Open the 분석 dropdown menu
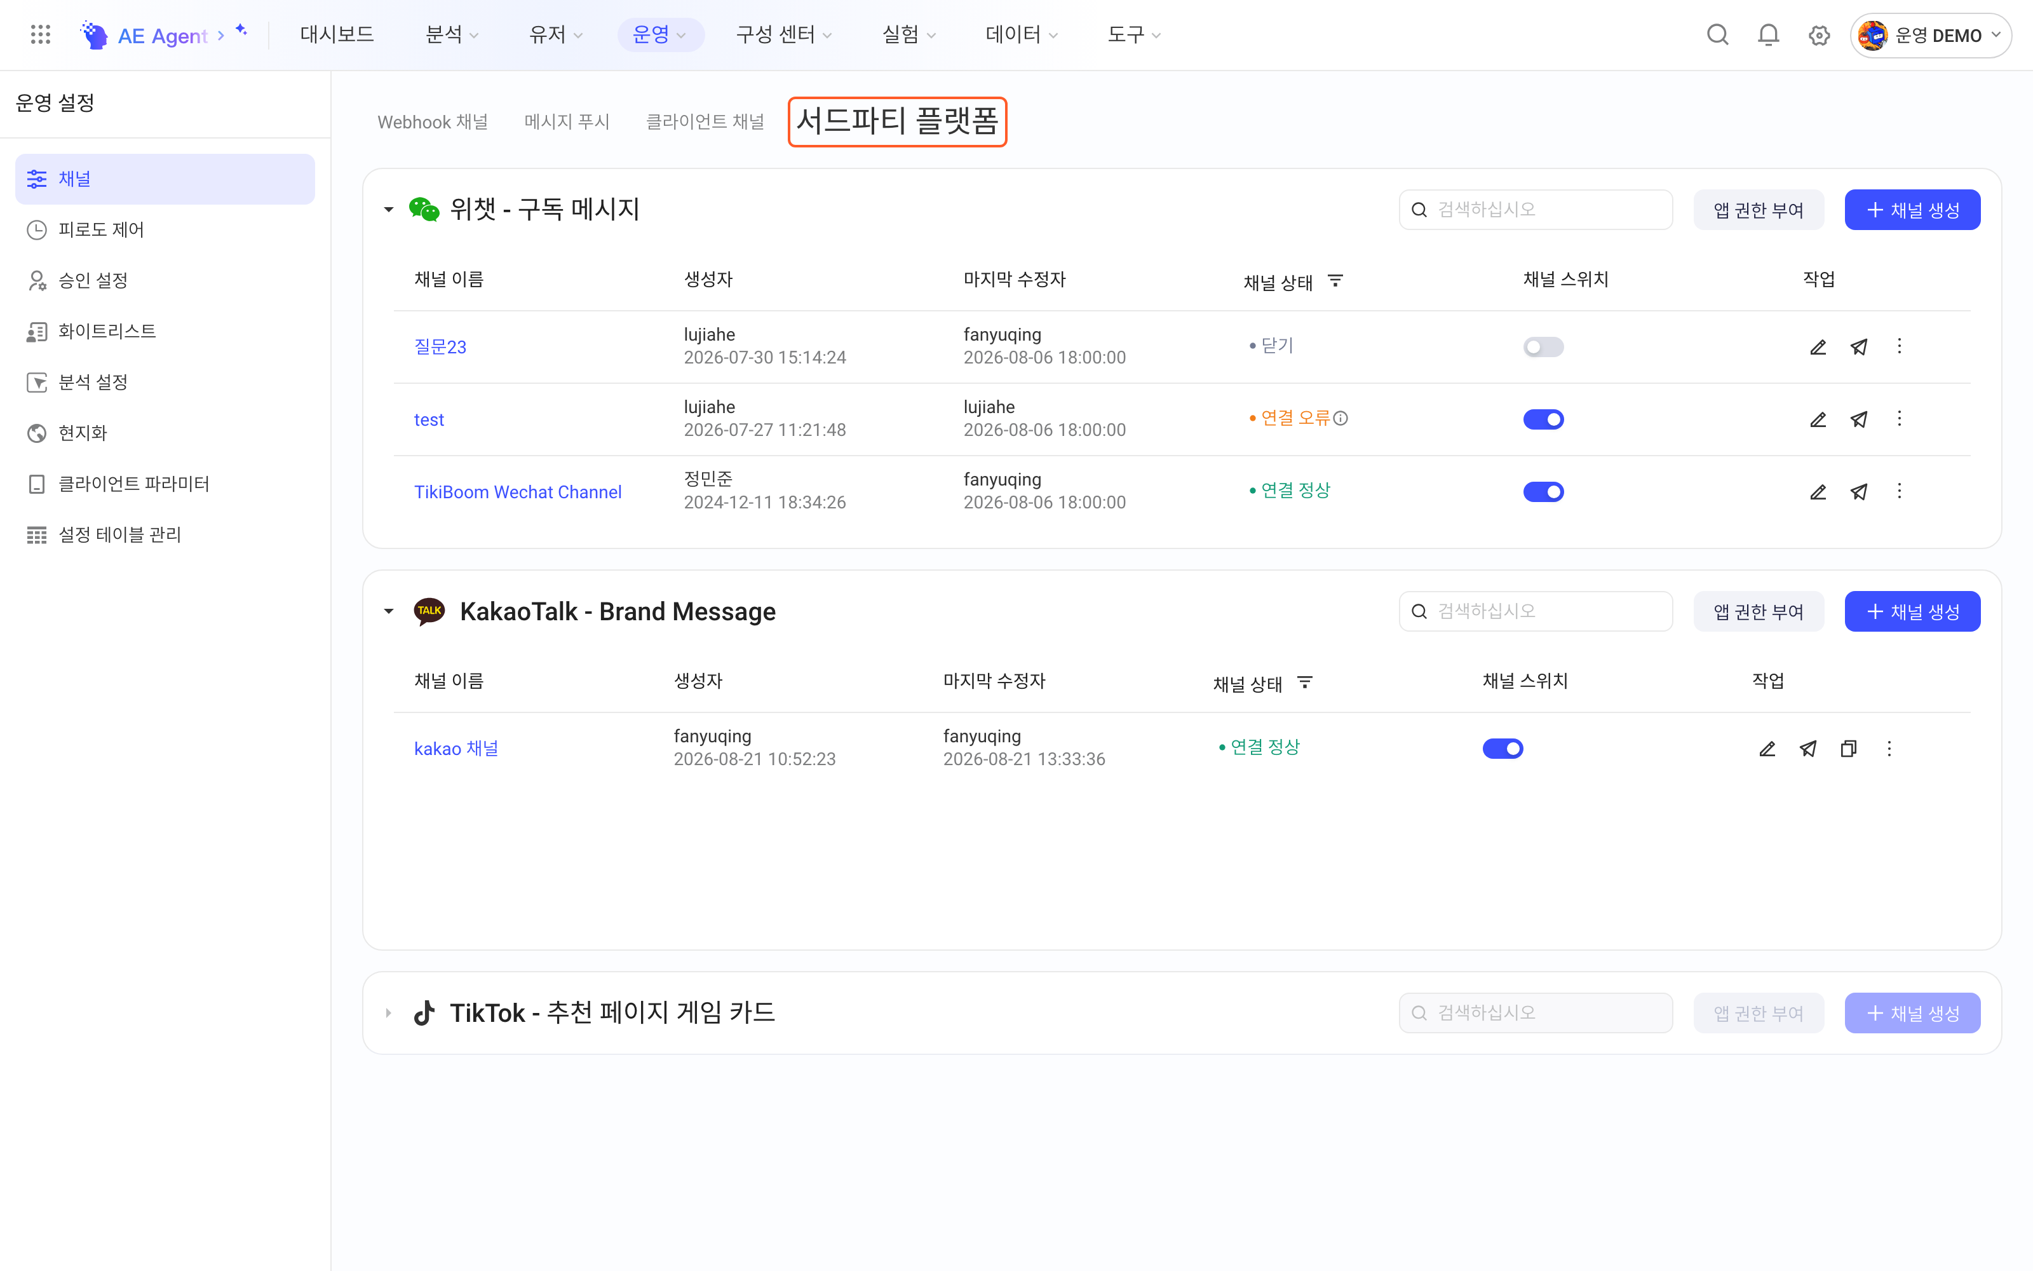This screenshot has width=2033, height=1271. [452, 34]
